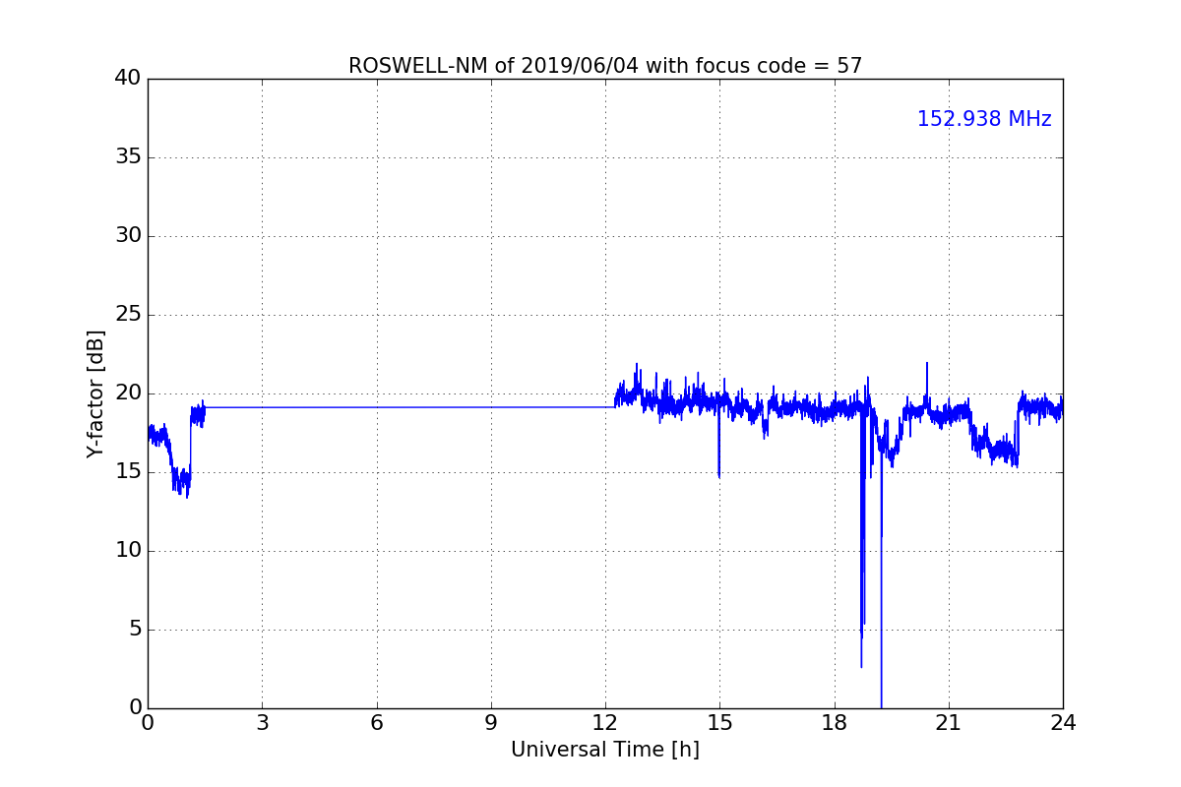
Task: Click x-axis tick label 24
Action: [x=1063, y=723]
